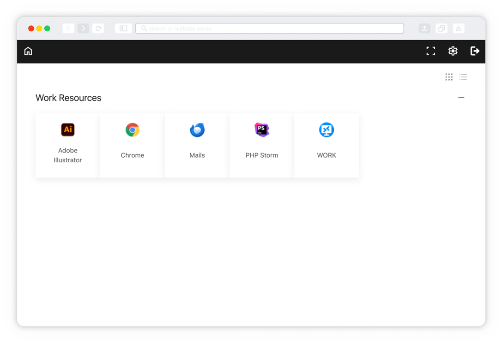Image resolution: width=502 pixels, height=343 pixels.
Task: Click the sign out icon
Action: pyautogui.click(x=475, y=51)
